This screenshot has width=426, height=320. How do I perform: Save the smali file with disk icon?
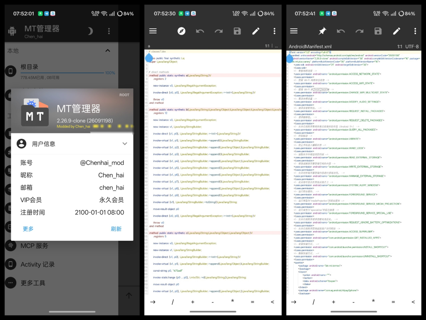[x=237, y=31]
